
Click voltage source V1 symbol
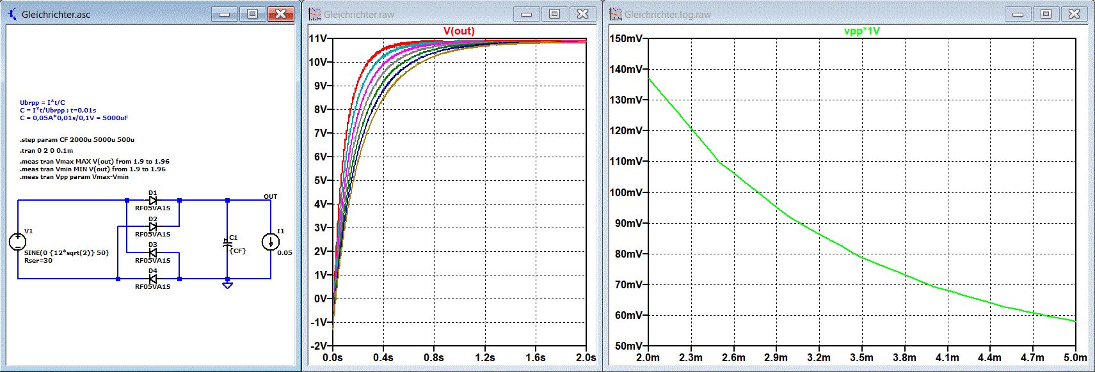(x=17, y=242)
